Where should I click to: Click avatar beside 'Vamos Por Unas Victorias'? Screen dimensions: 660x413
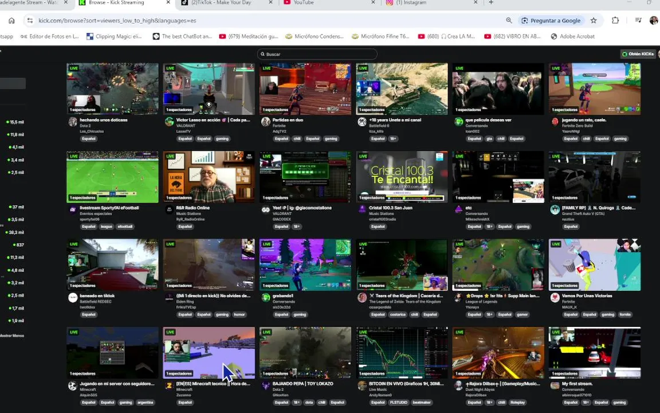point(555,298)
